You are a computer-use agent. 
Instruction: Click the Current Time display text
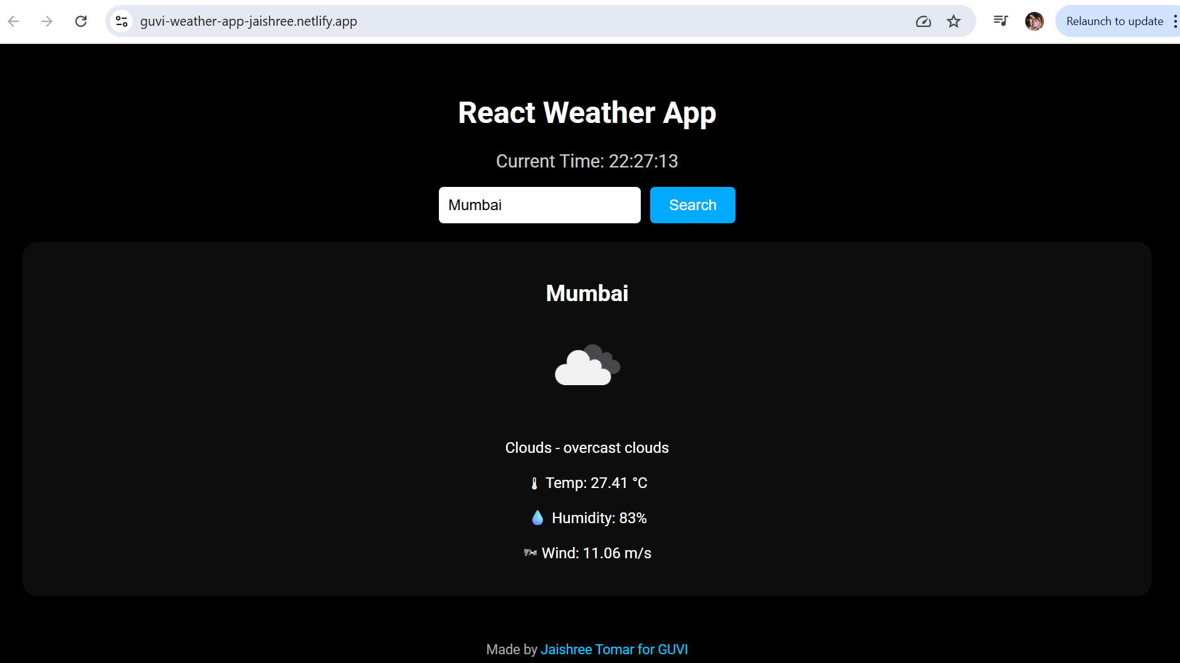pos(587,161)
